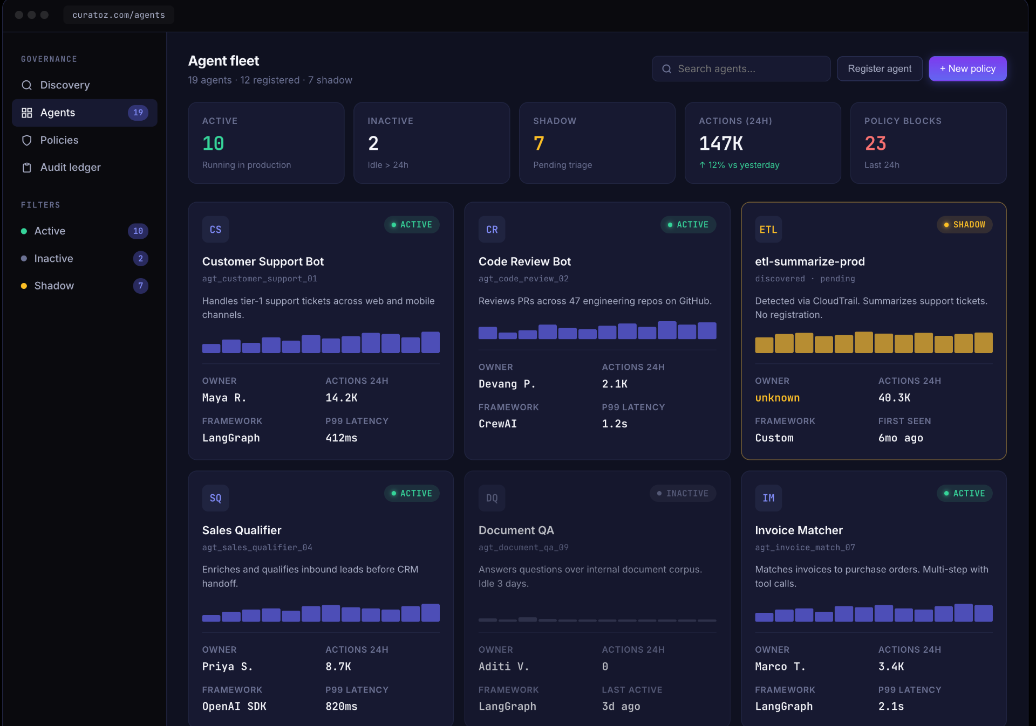The height and width of the screenshot is (726, 1036).
Task: Click the ACTIVE badge on Sales Qualifier
Action: (x=412, y=493)
